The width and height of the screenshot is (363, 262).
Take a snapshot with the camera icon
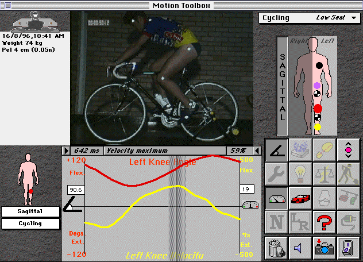[x=324, y=247]
